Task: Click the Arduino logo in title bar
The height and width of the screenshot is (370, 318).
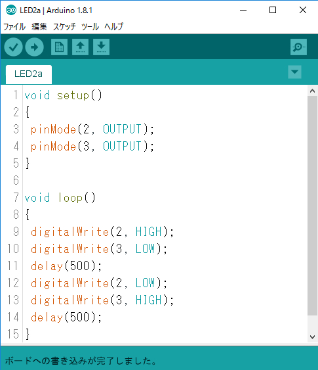Action: click(11, 10)
